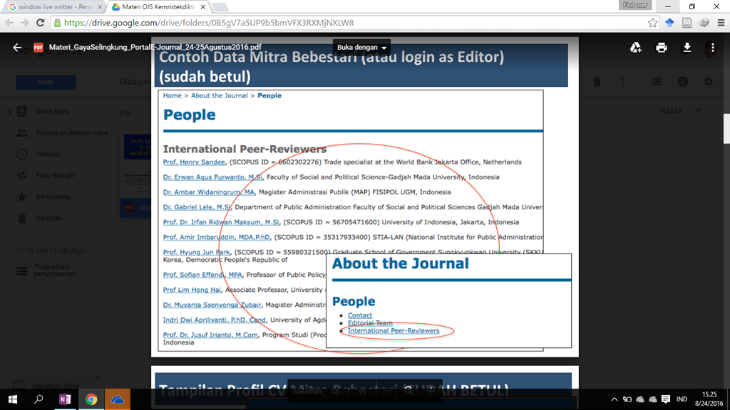This screenshot has width=730, height=410.
Task: Open the blue cloud app on the taskbar
Action: click(118, 399)
